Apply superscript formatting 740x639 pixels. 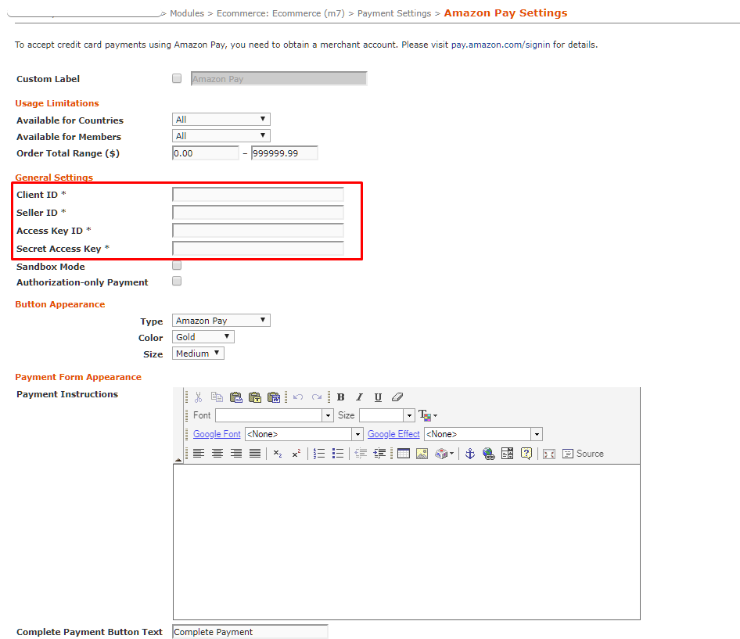click(296, 454)
